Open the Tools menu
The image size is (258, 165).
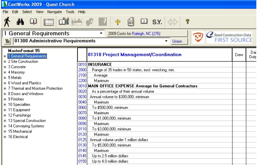70,12
